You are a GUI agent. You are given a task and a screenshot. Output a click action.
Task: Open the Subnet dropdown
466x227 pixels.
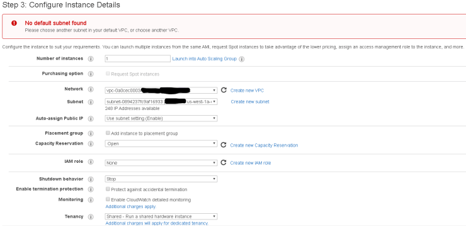[161, 102]
